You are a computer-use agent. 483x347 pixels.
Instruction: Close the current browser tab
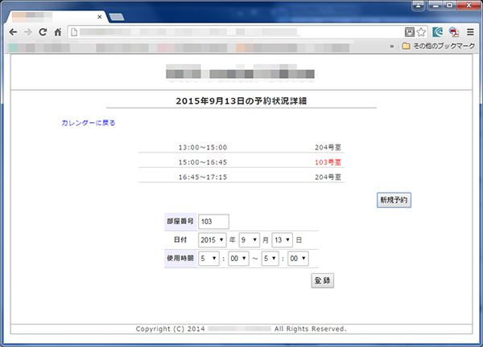coord(101,17)
